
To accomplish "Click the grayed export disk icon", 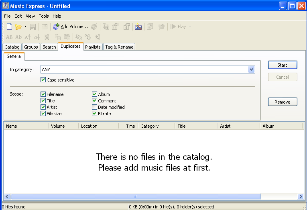I will click(106, 27).
